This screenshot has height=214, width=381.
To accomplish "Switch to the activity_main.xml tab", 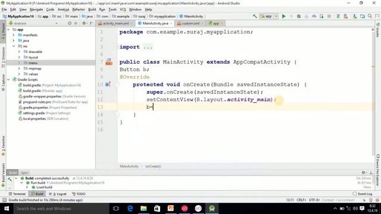I will [115, 23].
